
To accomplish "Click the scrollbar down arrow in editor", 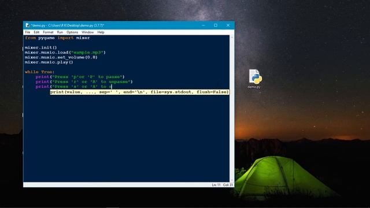I will [x=232, y=180].
